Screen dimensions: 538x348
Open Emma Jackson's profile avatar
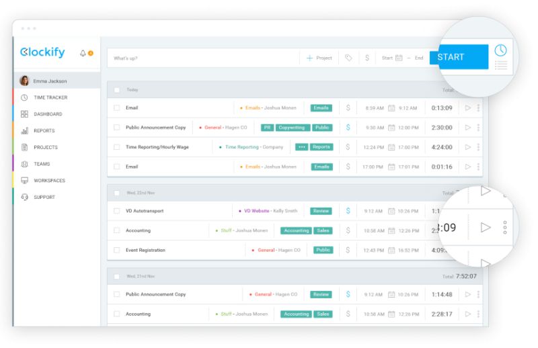pos(24,81)
